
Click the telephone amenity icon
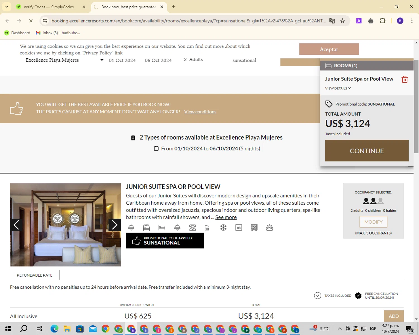(x=192, y=228)
